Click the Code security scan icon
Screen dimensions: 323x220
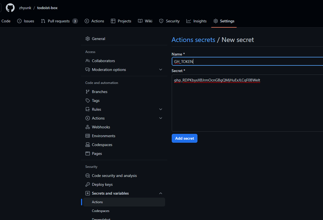pos(88,176)
